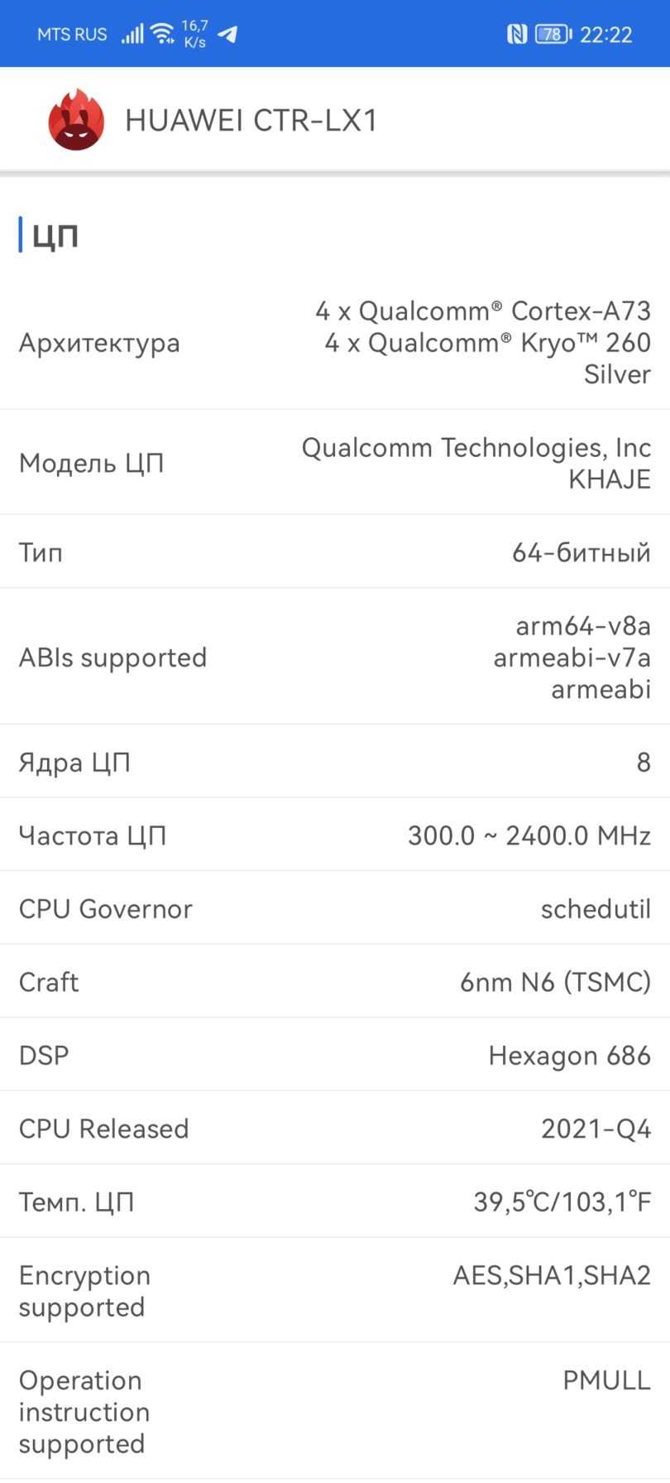The height and width of the screenshot is (1483, 670).
Task: Tap the HUAWEI CTR-LX1 title
Action: coord(251,121)
